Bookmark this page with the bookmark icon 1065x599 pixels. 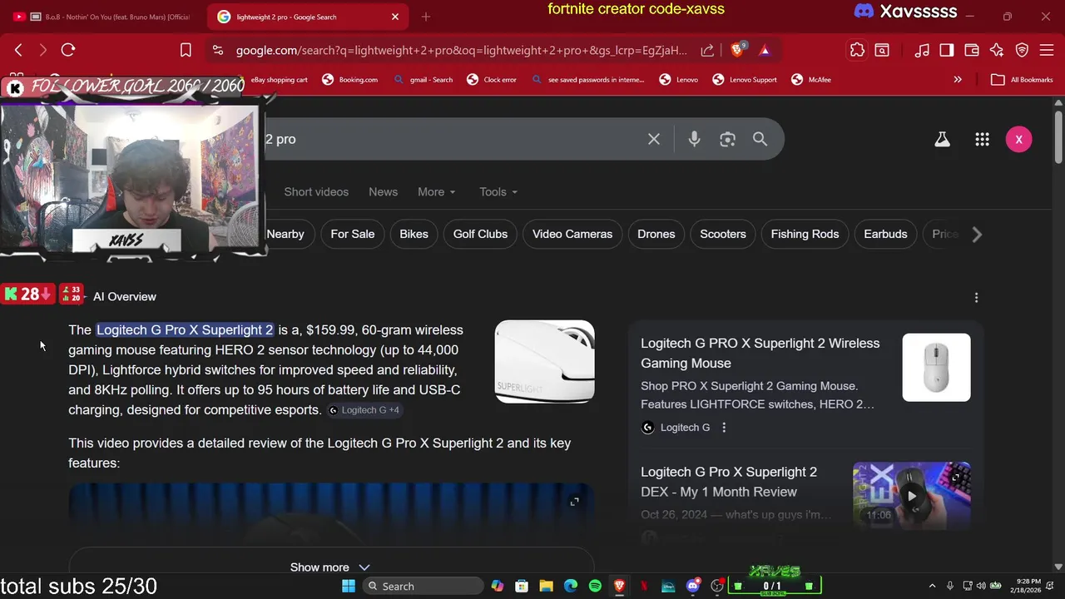186,50
